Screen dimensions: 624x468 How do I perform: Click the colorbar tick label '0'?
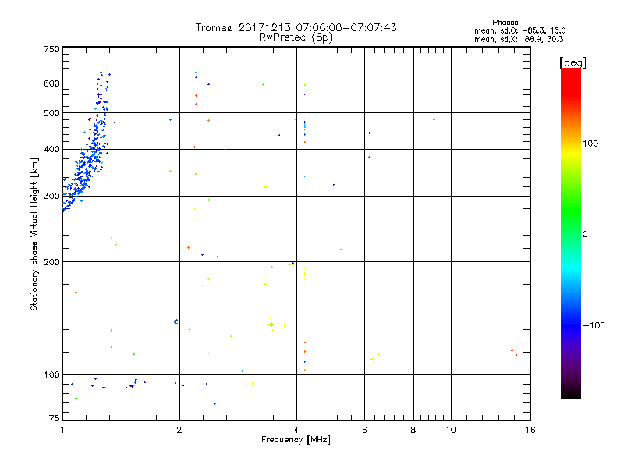[x=585, y=235]
